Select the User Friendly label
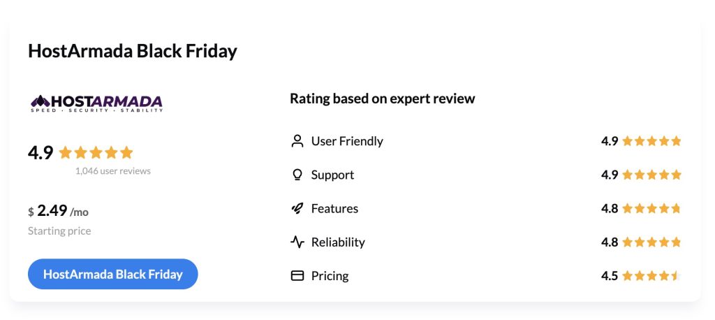This screenshot has width=715, height=320. (347, 141)
